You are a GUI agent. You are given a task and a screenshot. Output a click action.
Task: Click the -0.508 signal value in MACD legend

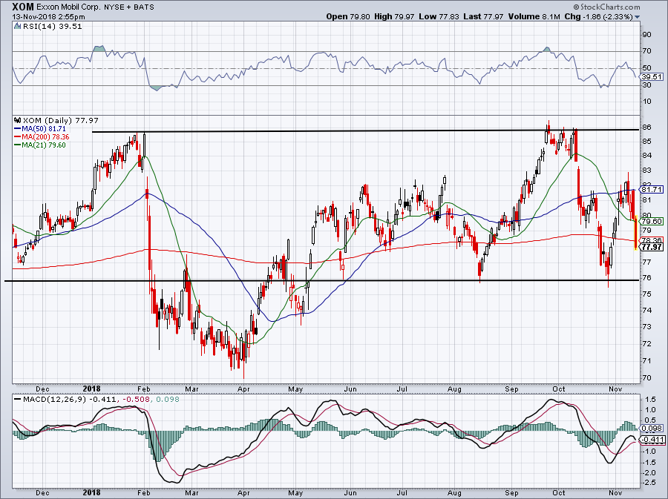(137, 400)
